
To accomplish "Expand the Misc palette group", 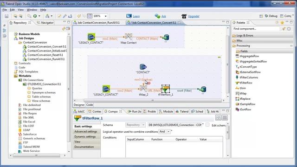I will pyautogui.click(x=262, y=40).
